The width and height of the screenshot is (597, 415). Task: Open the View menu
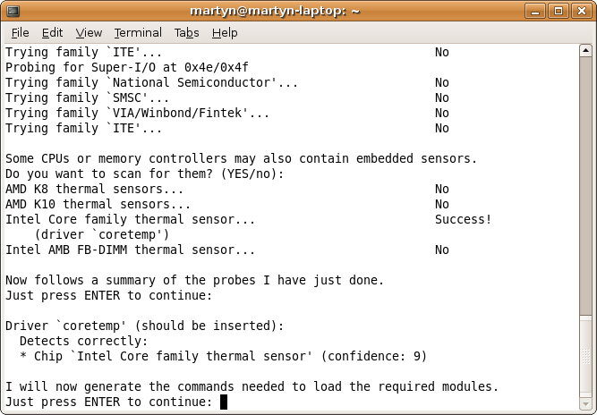click(89, 33)
